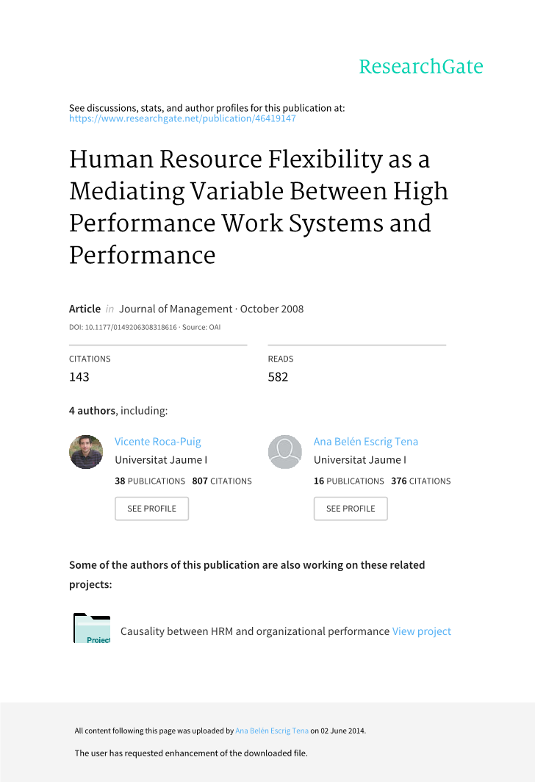Click the reads count 582
The width and height of the screenshot is (535, 782).
click(278, 377)
